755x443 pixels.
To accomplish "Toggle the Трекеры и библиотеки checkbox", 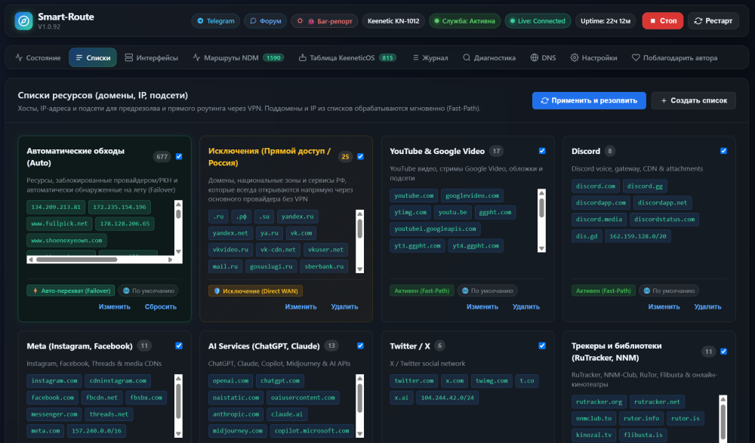I will point(723,352).
